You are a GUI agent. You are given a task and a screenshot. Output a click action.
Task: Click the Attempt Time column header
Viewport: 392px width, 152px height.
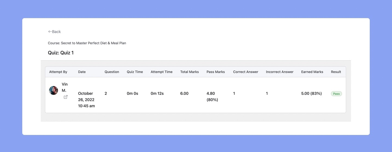point(162,72)
